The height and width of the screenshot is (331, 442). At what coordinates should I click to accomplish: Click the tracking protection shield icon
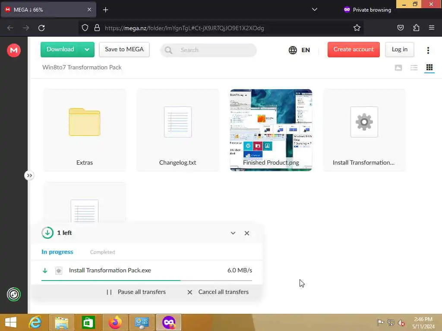click(85, 28)
